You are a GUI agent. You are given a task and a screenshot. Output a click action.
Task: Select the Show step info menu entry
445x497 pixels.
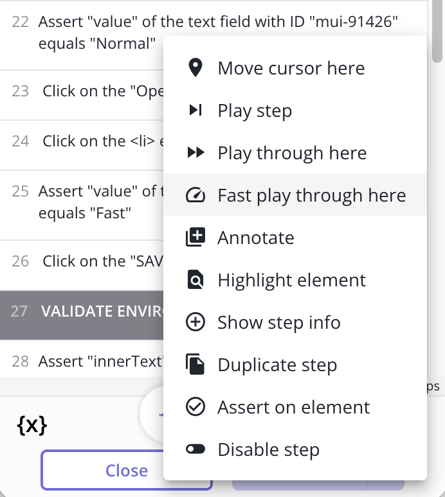click(295, 322)
